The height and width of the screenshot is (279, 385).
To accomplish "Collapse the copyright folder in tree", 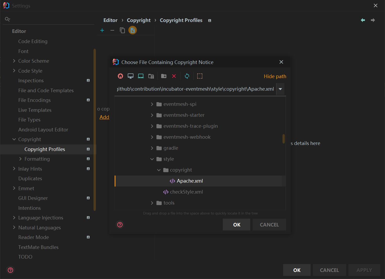I will click(x=159, y=170).
